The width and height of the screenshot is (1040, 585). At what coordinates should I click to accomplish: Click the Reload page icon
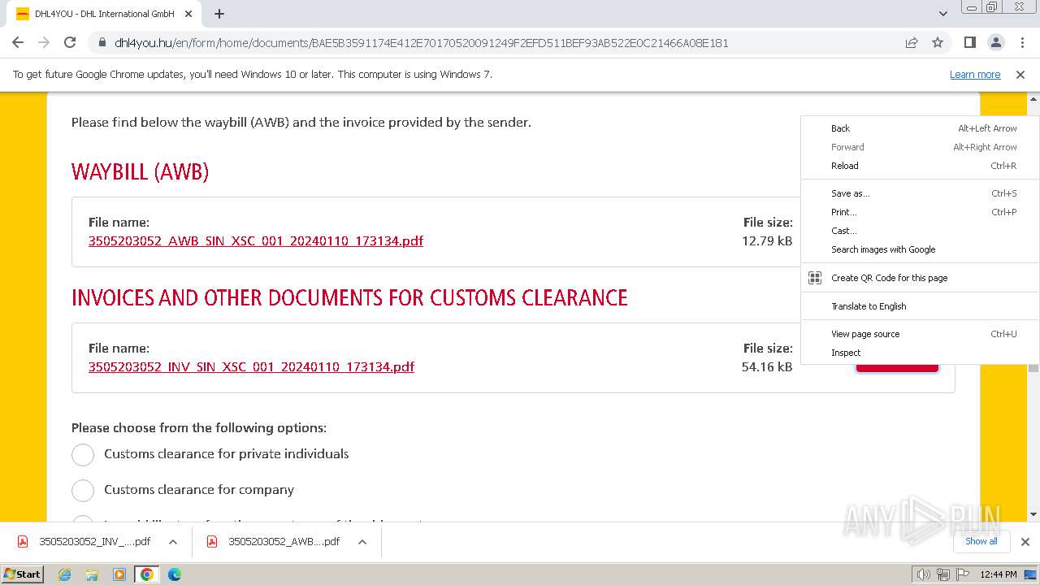pos(70,42)
